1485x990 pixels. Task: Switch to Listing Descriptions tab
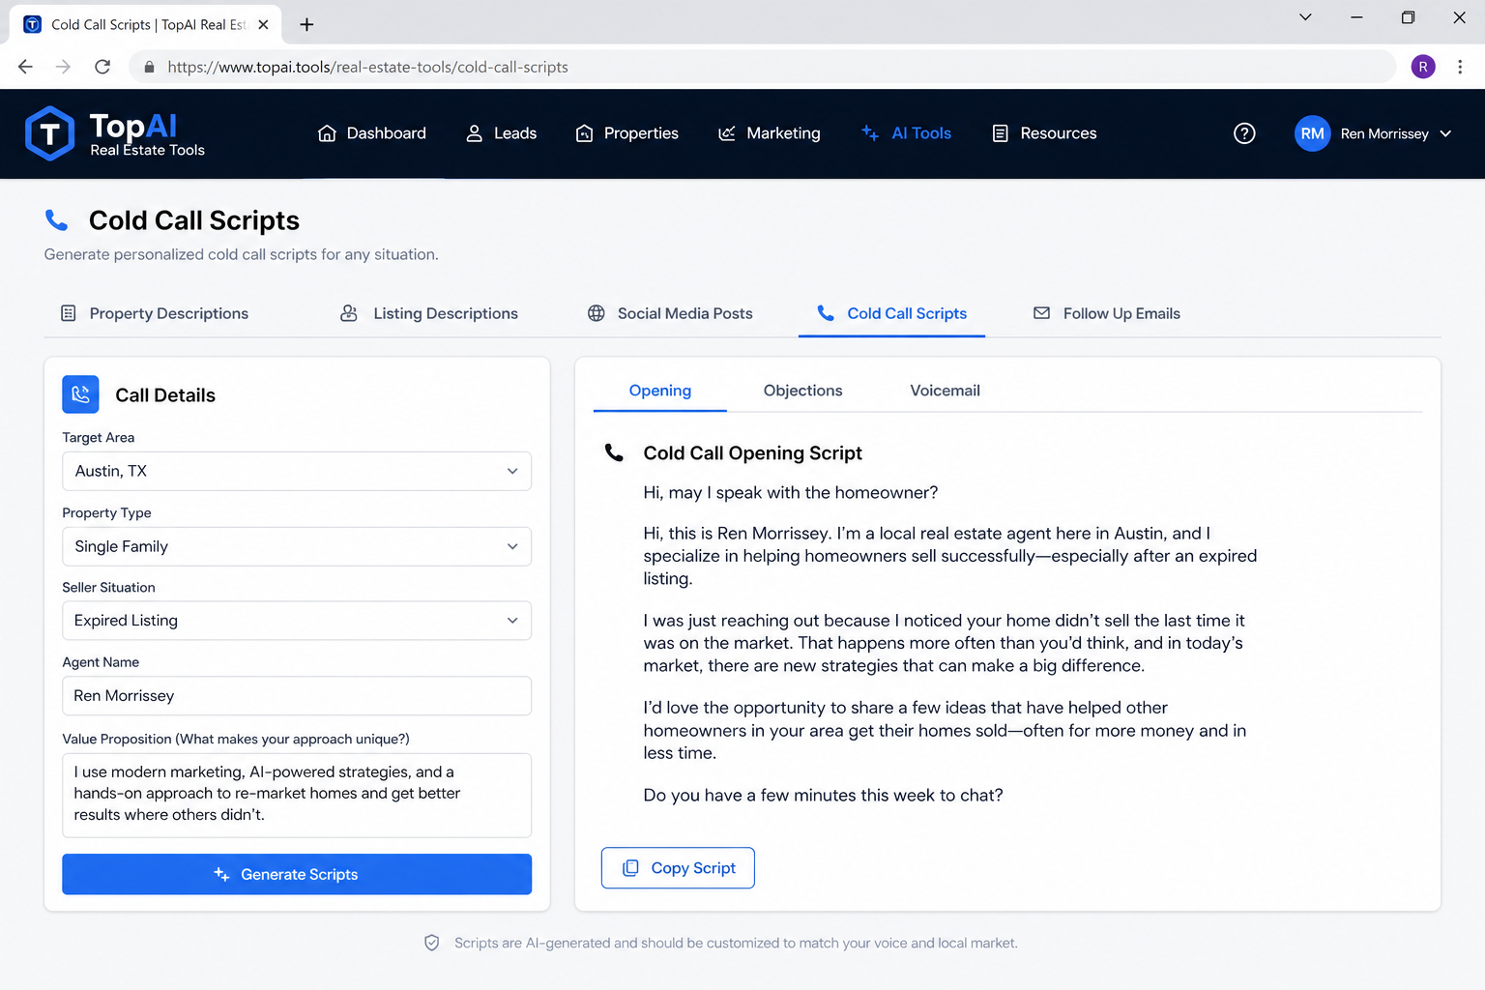coord(429,313)
